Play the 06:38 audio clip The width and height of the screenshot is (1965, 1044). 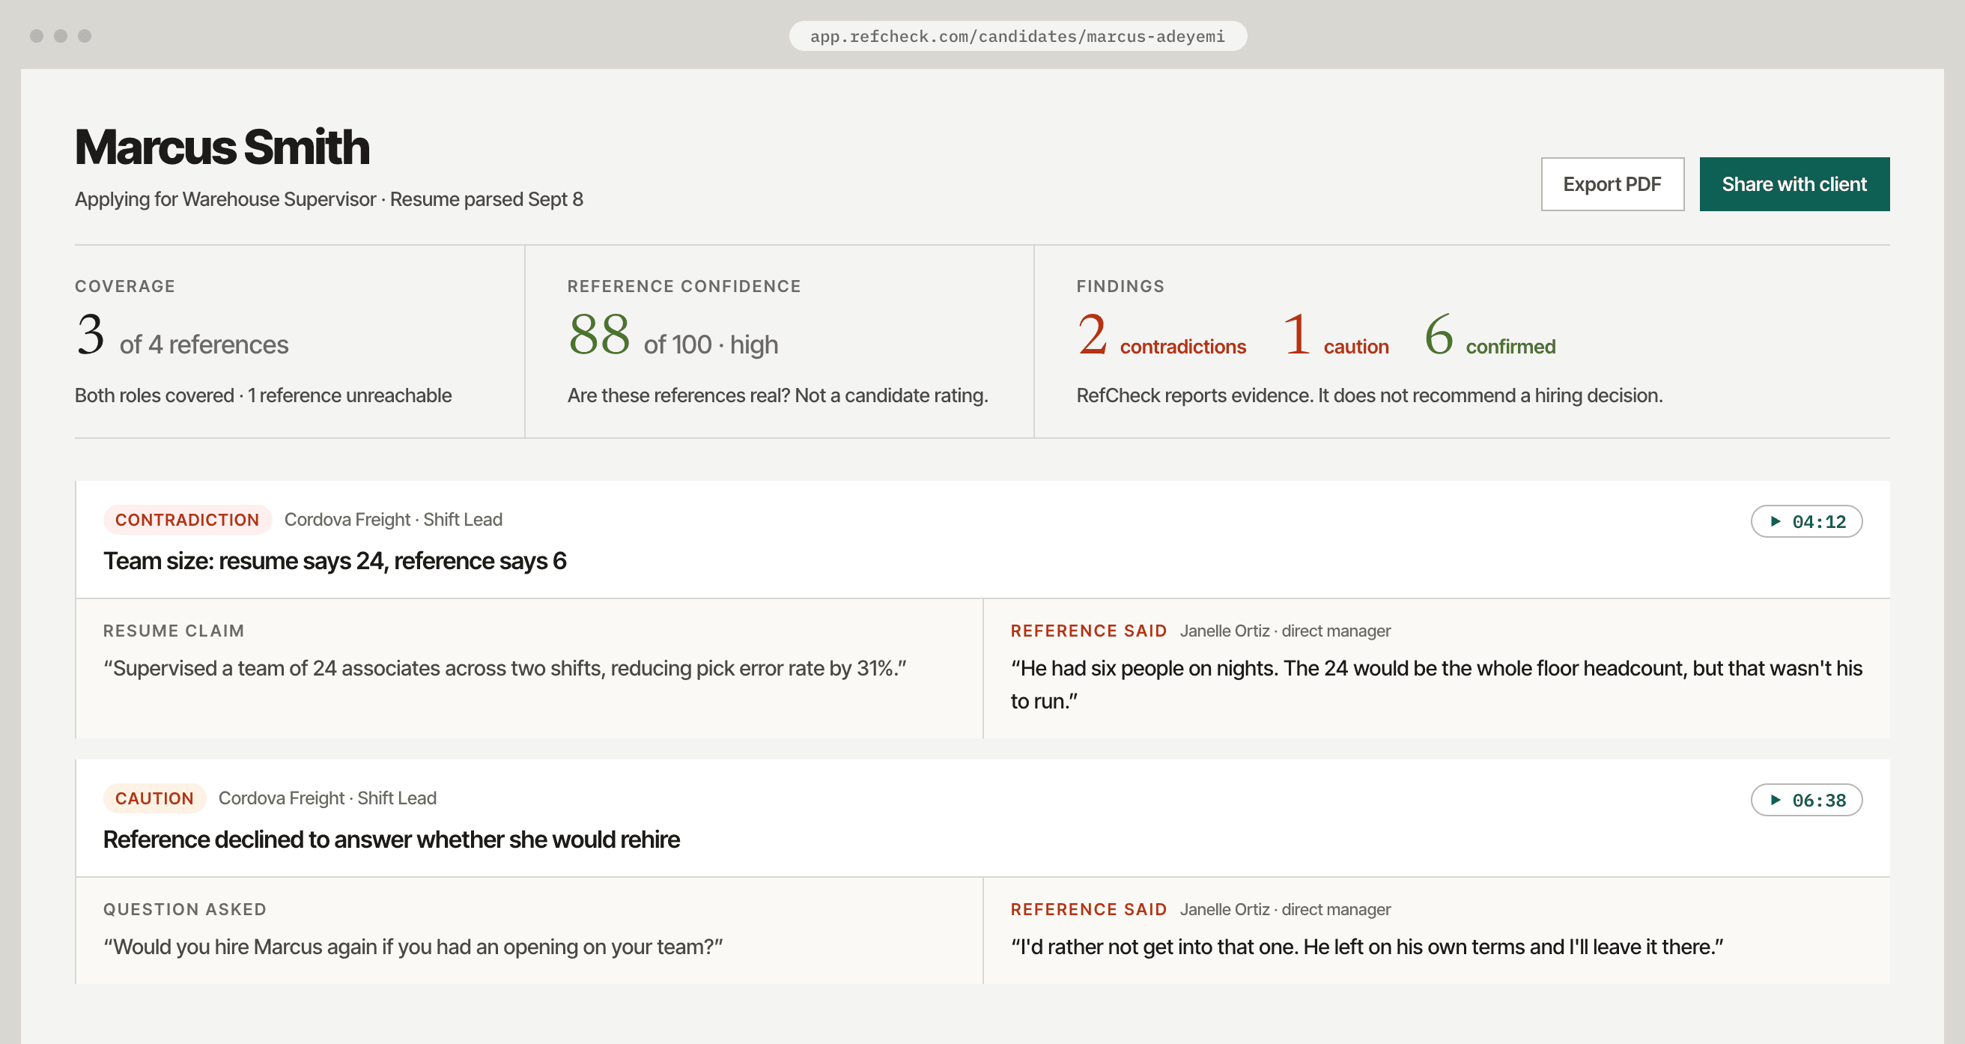click(1805, 800)
